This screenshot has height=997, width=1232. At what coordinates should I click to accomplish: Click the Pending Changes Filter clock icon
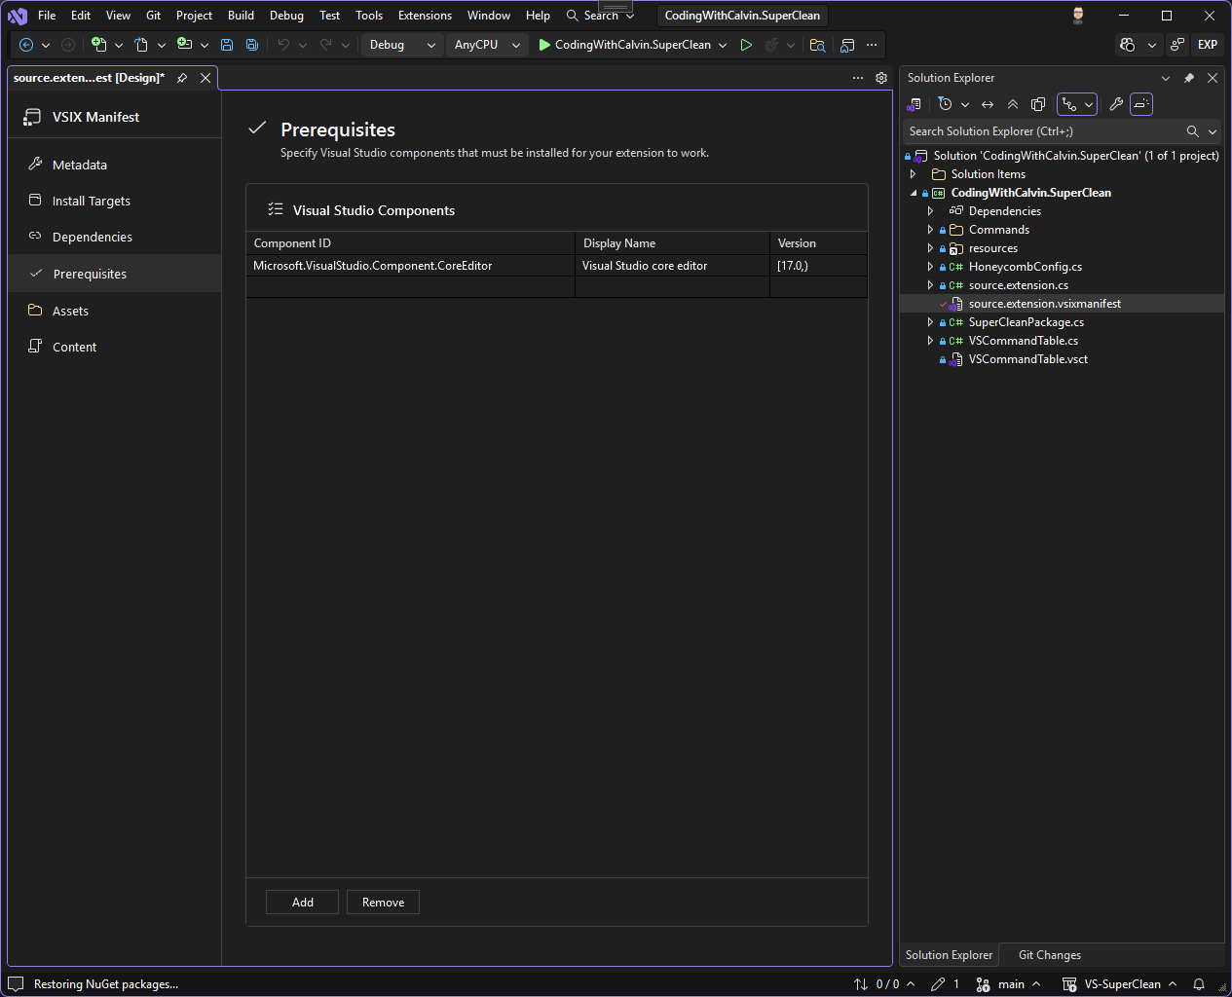(x=945, y=104)
